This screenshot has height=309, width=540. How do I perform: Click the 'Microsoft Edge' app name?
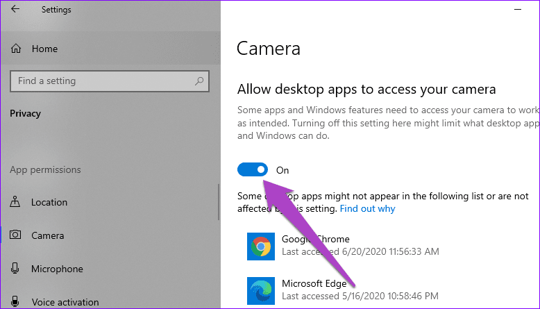[314, 283]
